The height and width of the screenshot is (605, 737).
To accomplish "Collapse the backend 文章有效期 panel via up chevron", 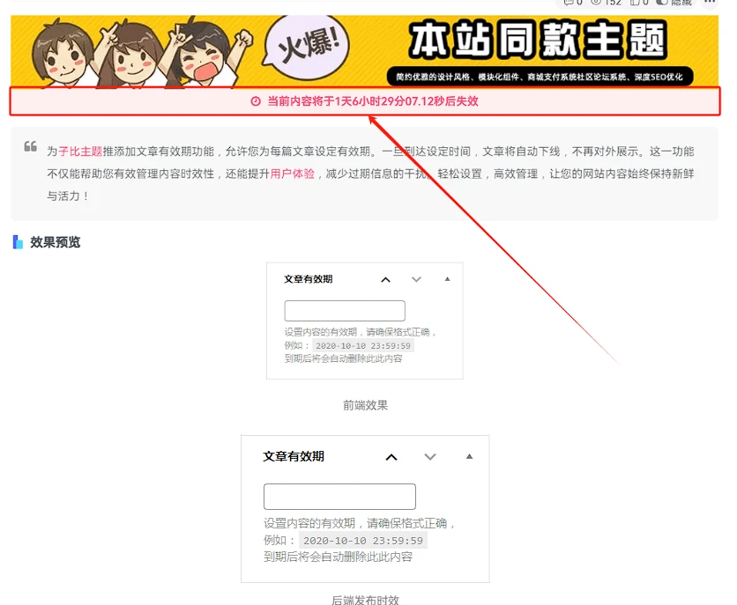I will click(391, 456).
